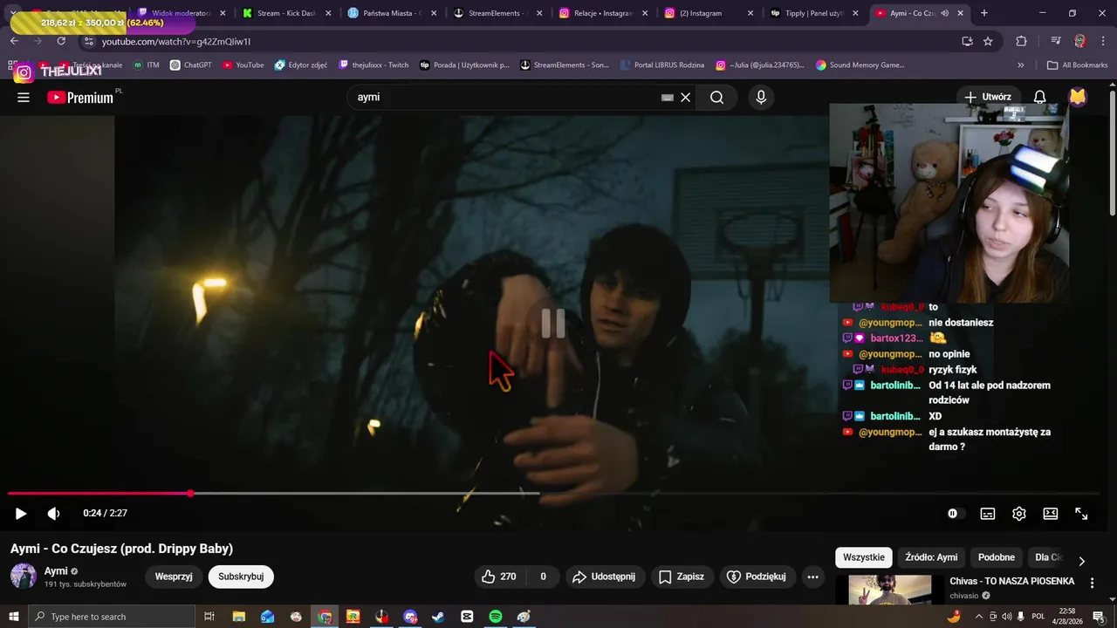Clear the search box text

click(x=686, y=98)
